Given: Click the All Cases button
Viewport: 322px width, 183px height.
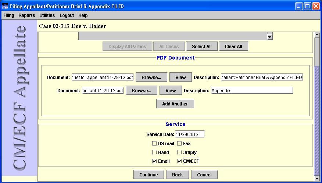Looking at the screenshot, I should point(169,46).
